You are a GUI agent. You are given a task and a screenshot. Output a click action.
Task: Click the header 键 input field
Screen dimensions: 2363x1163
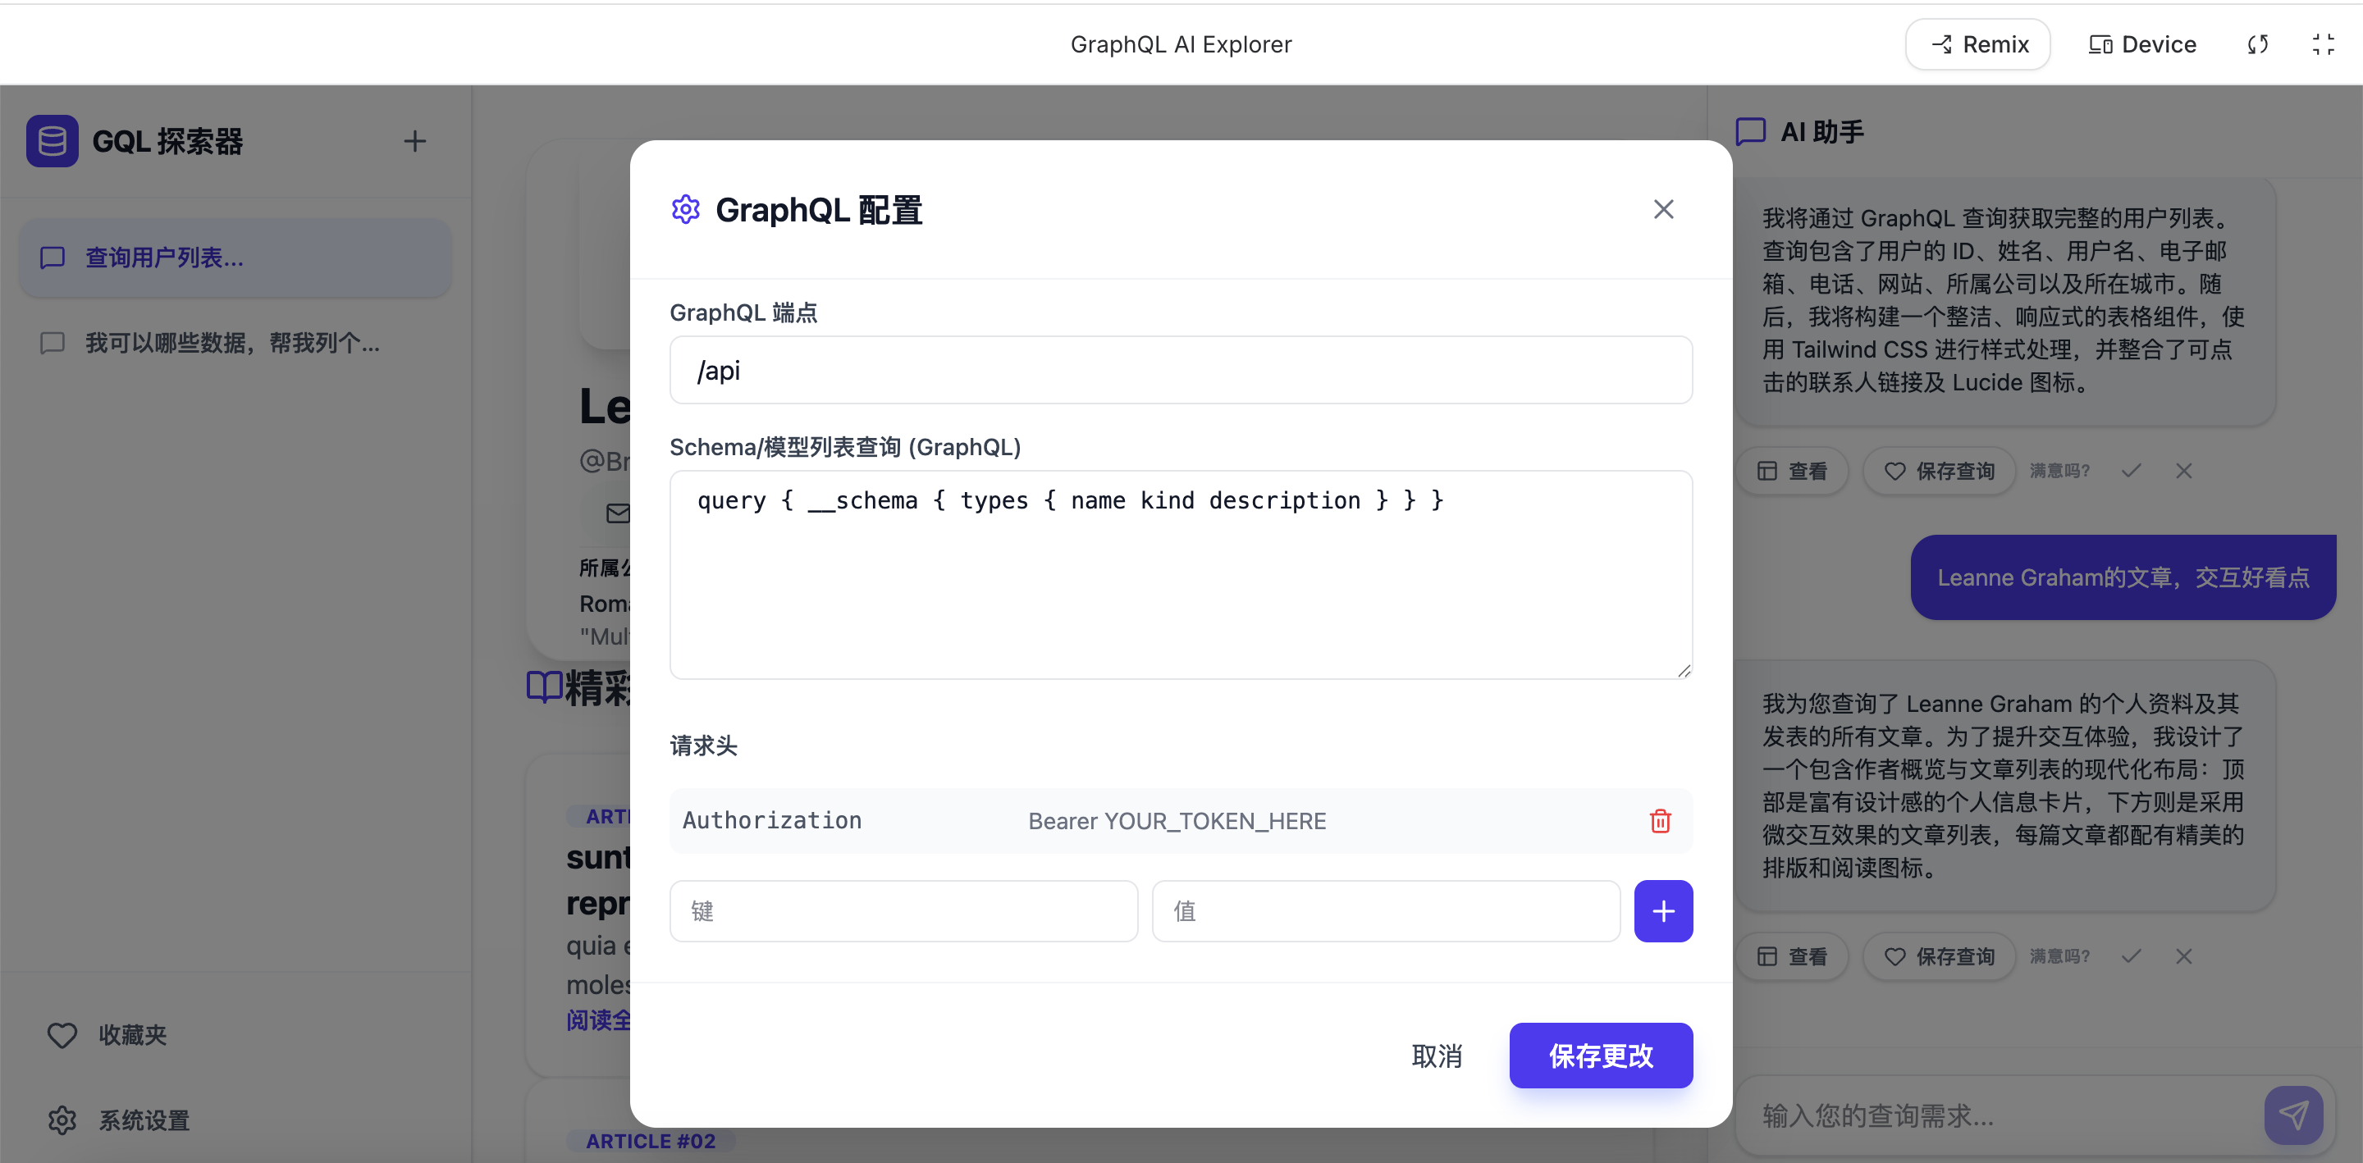[x=903, y=910]
